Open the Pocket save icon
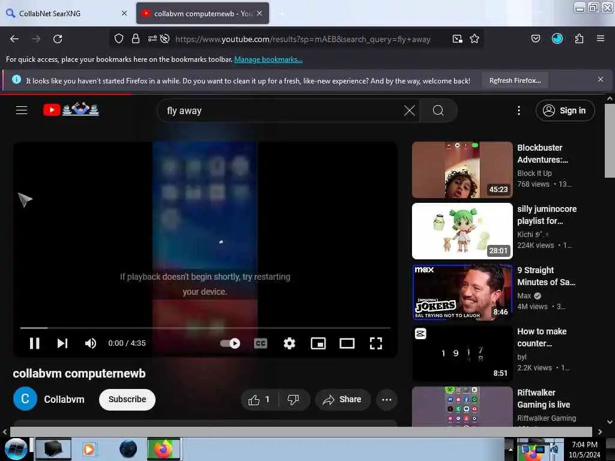This screenshot has width=615, height=461. click(x=536, y=38)
